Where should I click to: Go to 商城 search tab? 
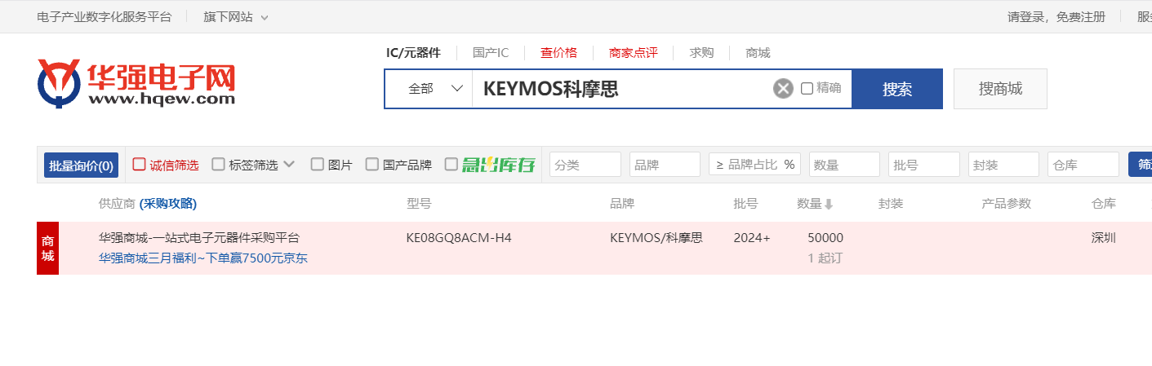758,53
